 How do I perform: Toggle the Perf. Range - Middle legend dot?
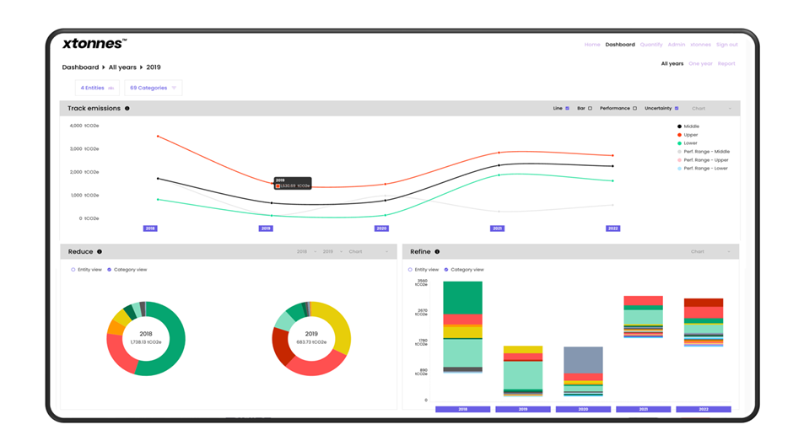679,152
